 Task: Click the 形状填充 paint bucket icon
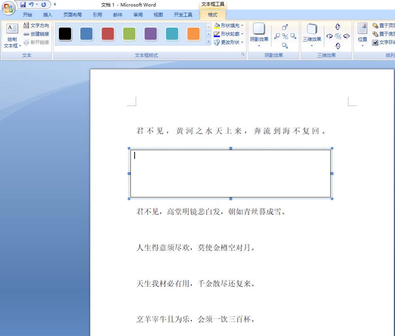(216, 25)
